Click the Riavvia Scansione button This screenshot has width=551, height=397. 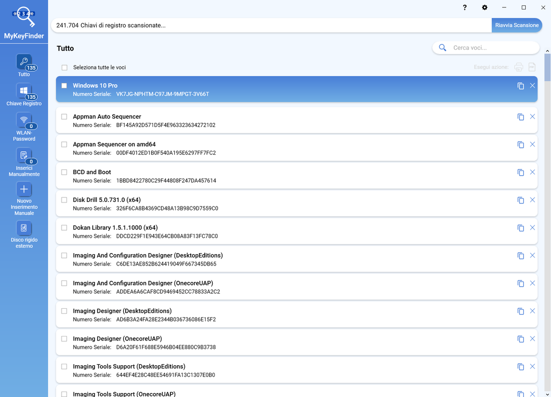[x=517, y=25]
